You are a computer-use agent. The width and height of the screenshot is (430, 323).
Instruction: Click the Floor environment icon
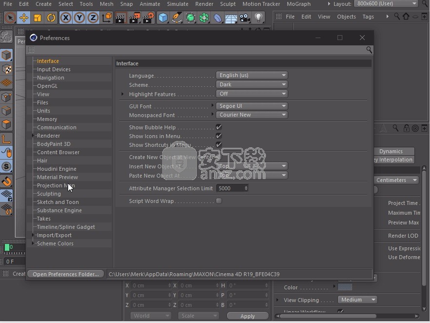(231, 18)
